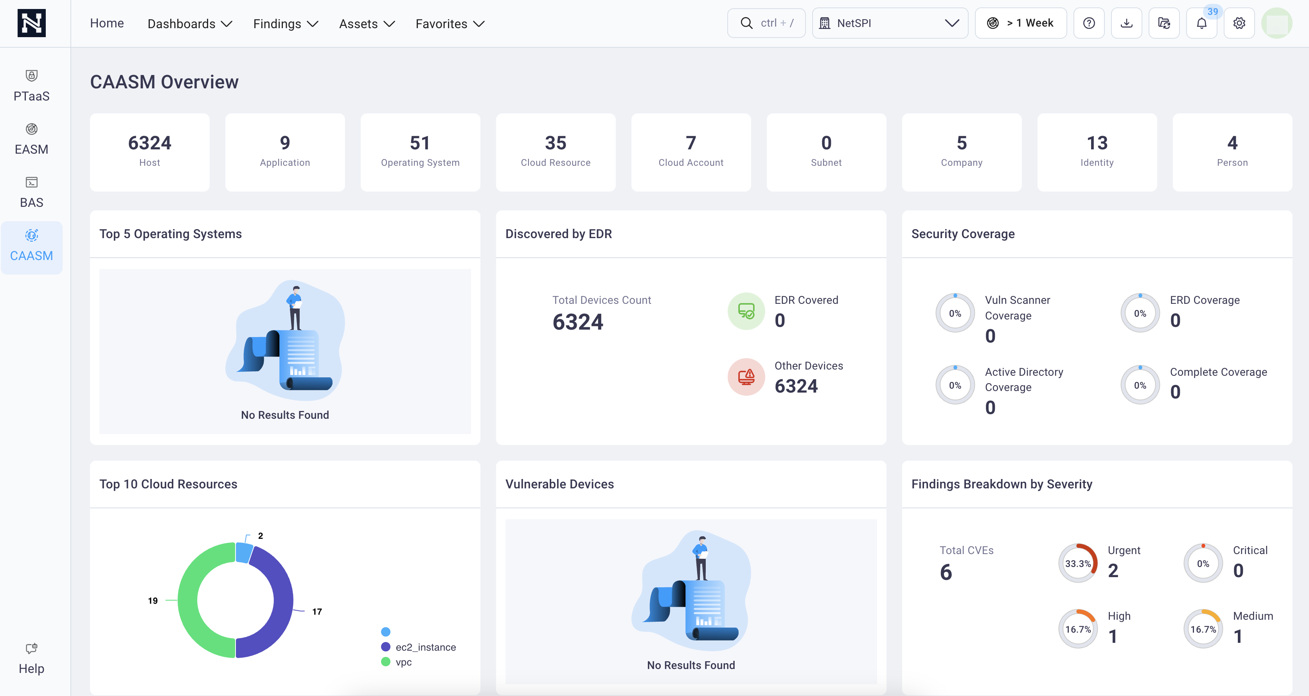Open the EASM sidebar section
This screenshot has height=696, width=1309.
pos(32,140)
